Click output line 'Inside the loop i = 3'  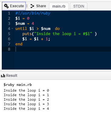click(26, 104)
